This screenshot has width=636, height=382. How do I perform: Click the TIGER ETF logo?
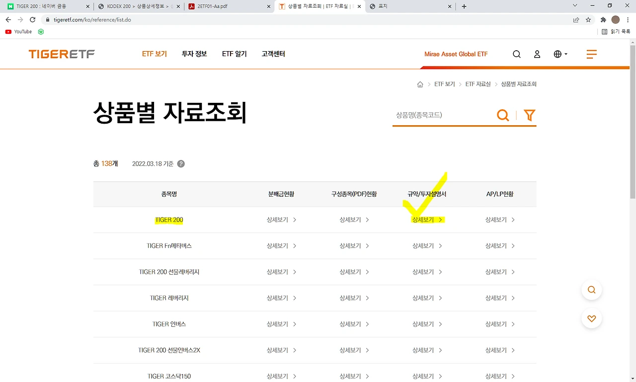pos(62,54)
